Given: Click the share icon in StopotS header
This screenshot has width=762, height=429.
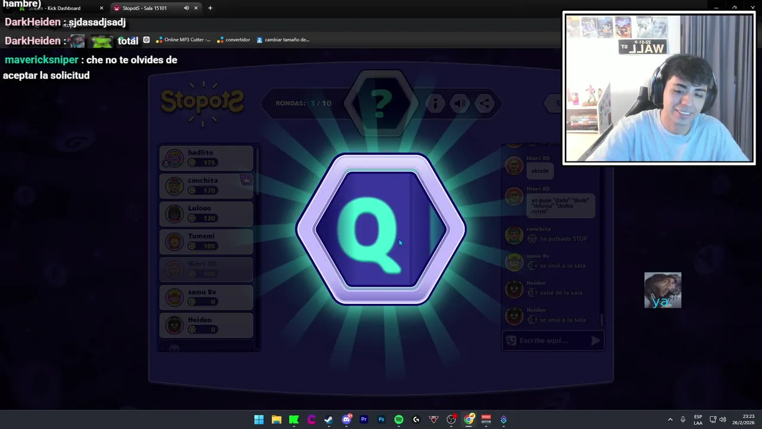Looking at the screenshot, I should [x=485, y=104].
